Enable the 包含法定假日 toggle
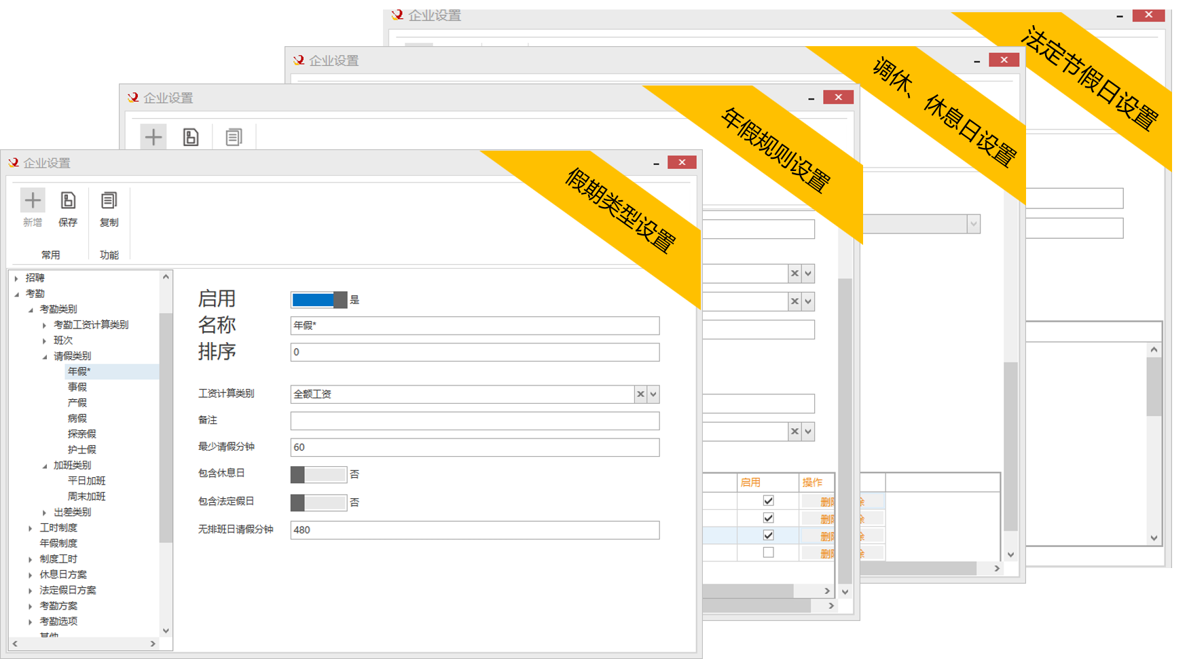 click(x=318, y=503)
